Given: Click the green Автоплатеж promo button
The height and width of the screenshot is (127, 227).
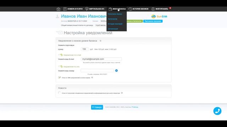Looking at the screenshot, I should coord(135,21).
